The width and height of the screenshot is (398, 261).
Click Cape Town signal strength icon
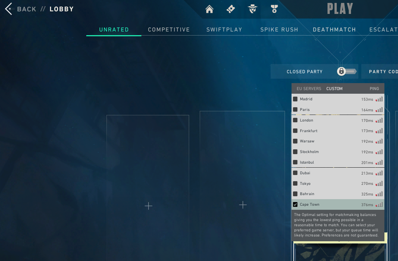(x=379, y=205)
